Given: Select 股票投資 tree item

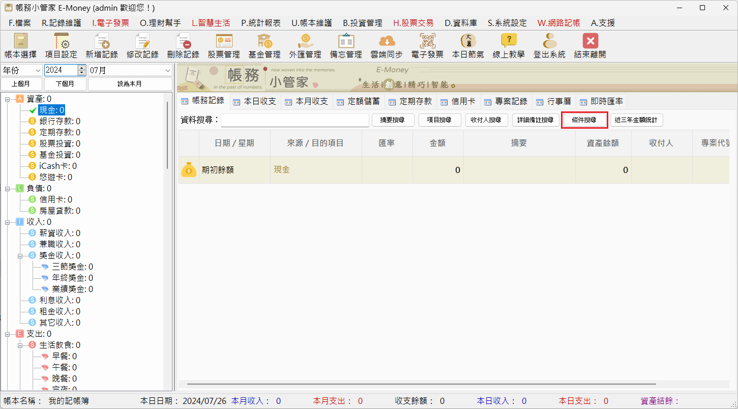Looking at the screenshot, I should (60, 143).
